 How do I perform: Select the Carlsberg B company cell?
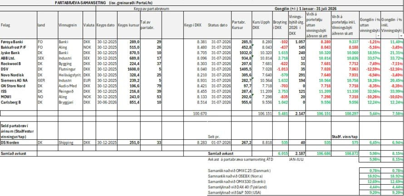(x=19, y=102)
